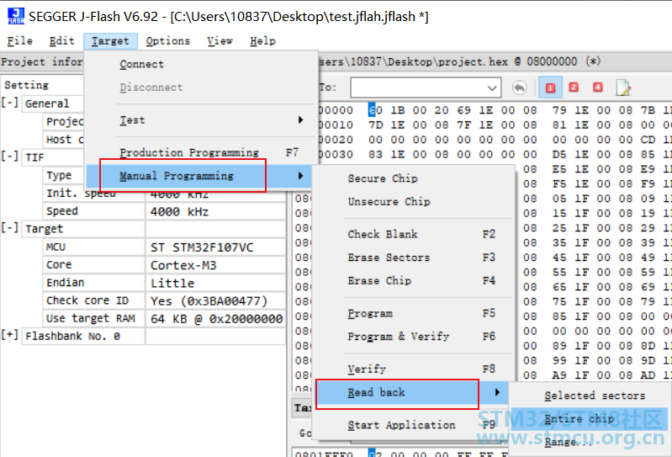
Task: Select the Manual Programming submenu
Action: [x=199, y=176]
